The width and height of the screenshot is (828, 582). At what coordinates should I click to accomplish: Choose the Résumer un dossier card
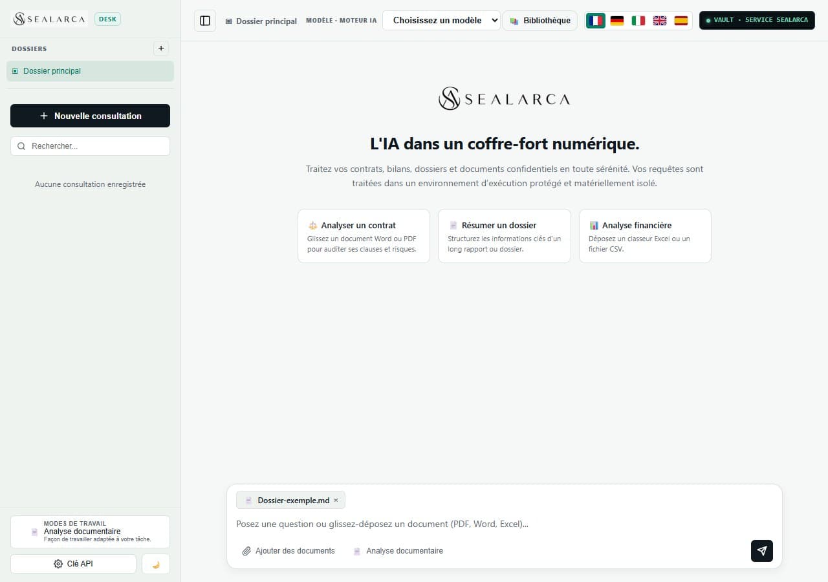(505, 236)
